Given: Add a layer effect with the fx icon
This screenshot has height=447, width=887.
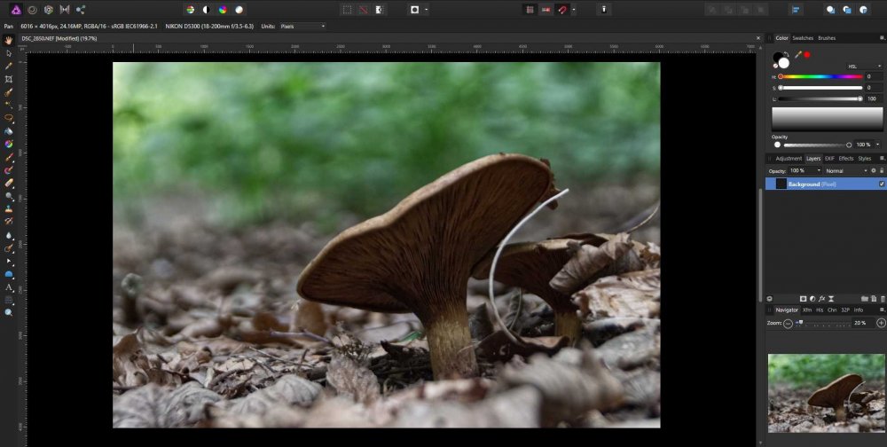Looking at the screenshot, I should [x=822, y=298].
